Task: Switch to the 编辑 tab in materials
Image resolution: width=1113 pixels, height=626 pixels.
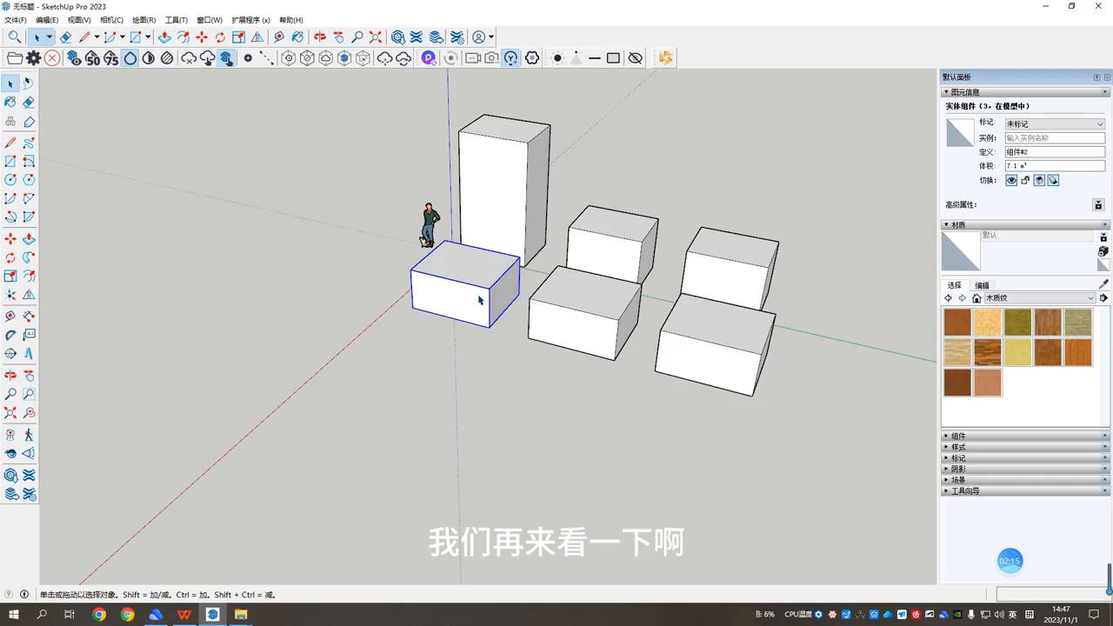Action: [x=983, y=284]
